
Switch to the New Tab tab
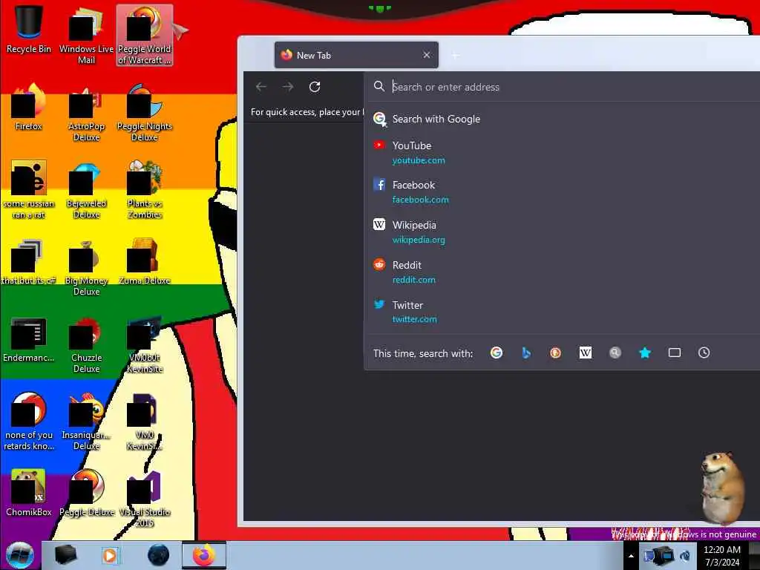[356, 55]
